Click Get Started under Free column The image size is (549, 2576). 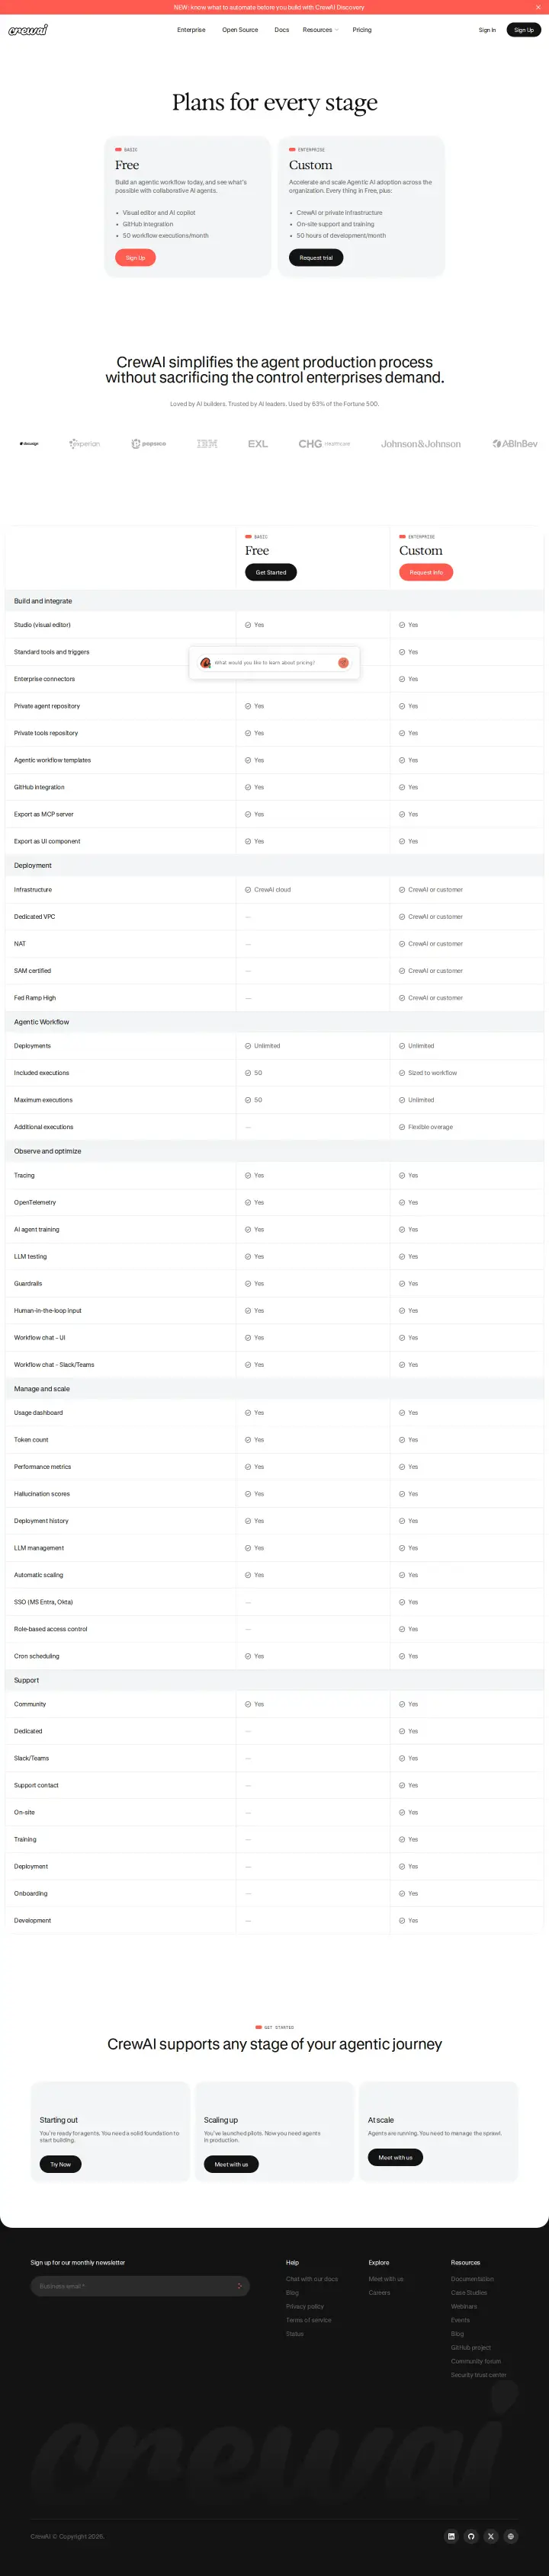click(271, 572)
